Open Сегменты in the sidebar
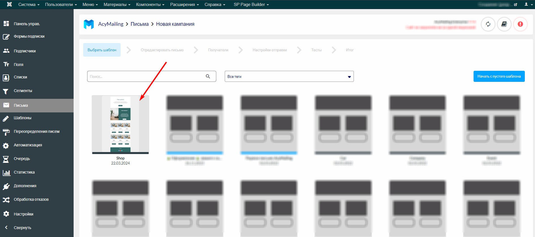This screenshot has width=535, height=237. tap(23, 91)
